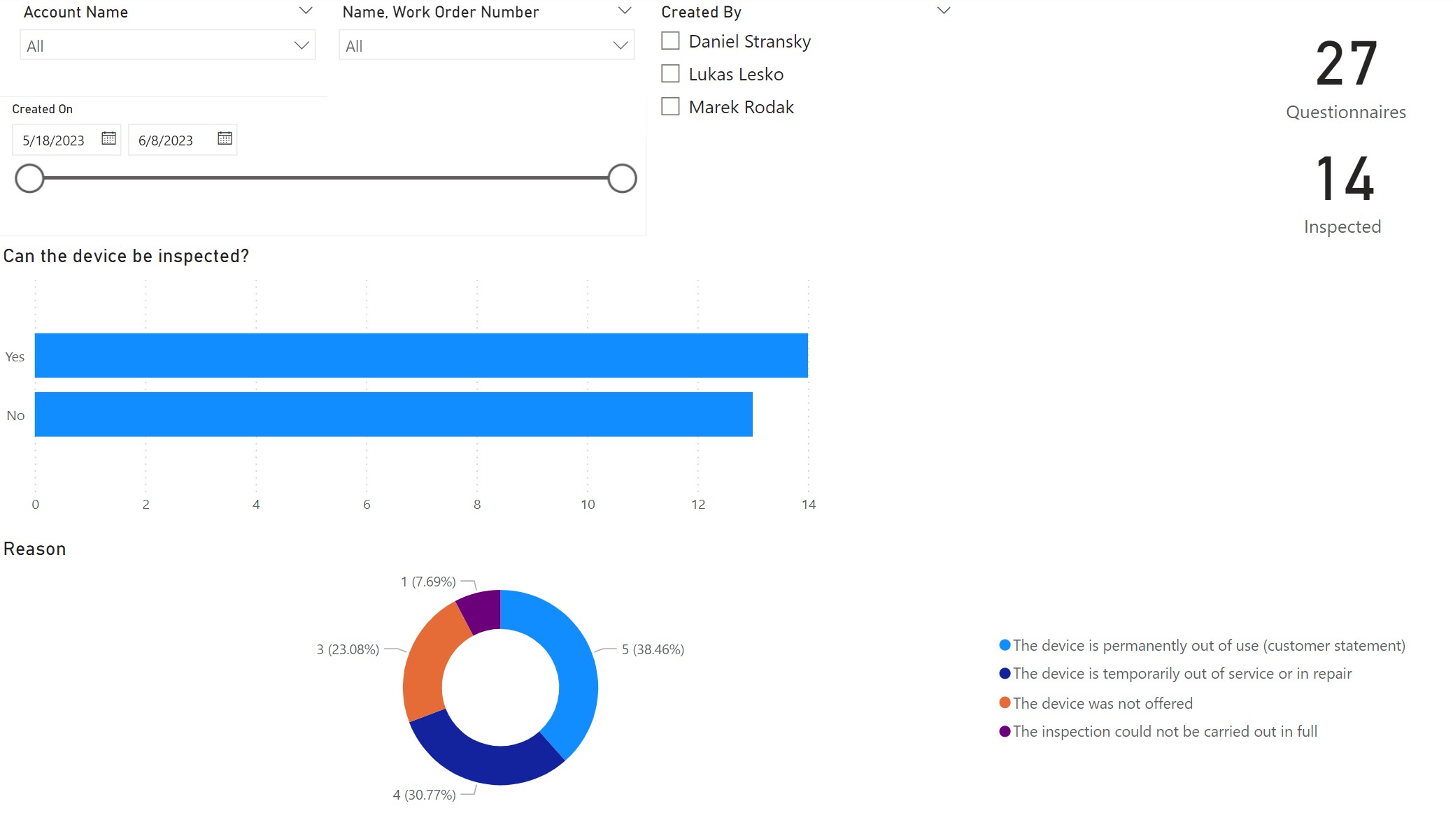Click the left handle of date slider
This screenshot has height=815, width=1453.
(x=29, y=178)
